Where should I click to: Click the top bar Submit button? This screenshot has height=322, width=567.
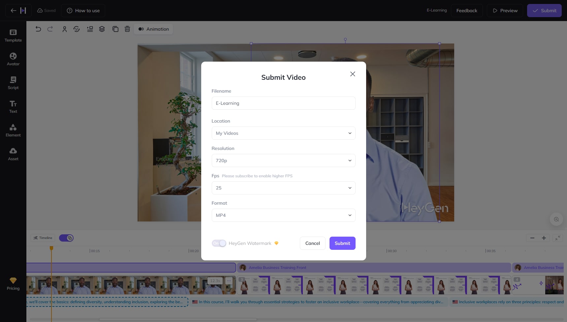(x=544, y=11)
